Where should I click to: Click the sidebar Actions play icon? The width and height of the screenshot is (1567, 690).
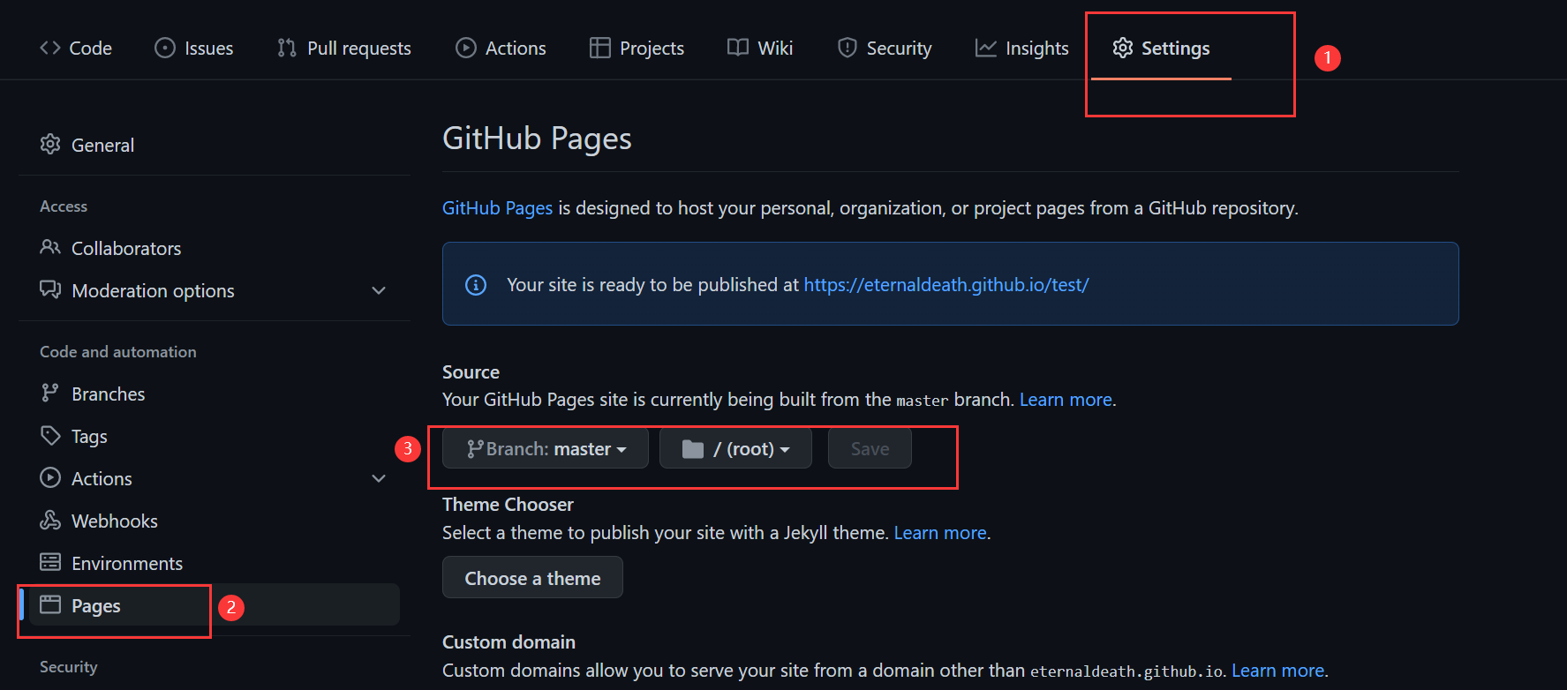(50, 477)
